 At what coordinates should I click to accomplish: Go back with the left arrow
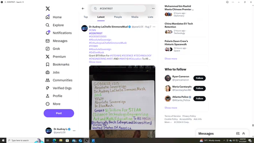click(x=83, y=9)
